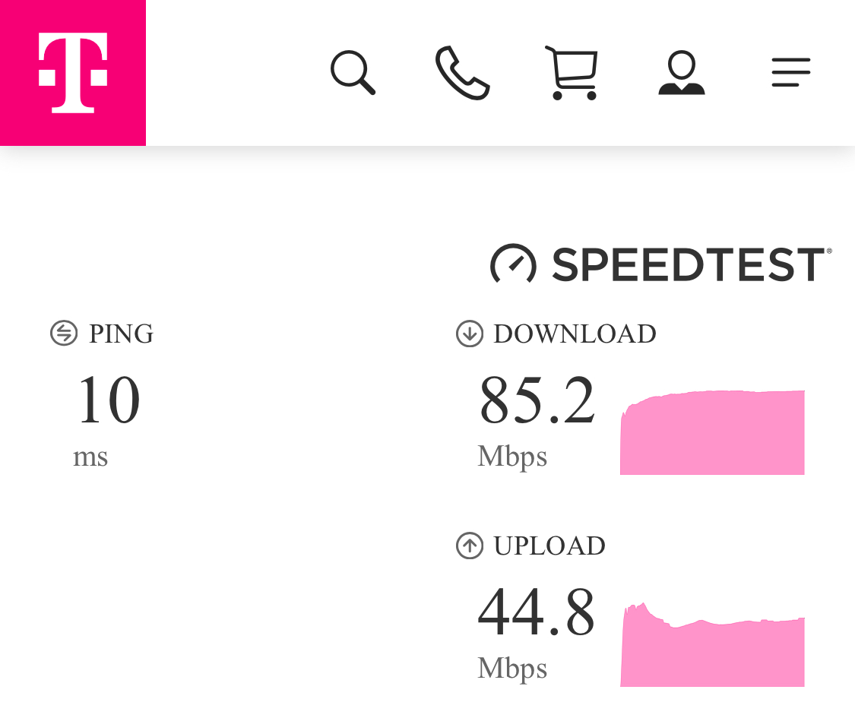Select the UPLOAD label

coord(549,546)
